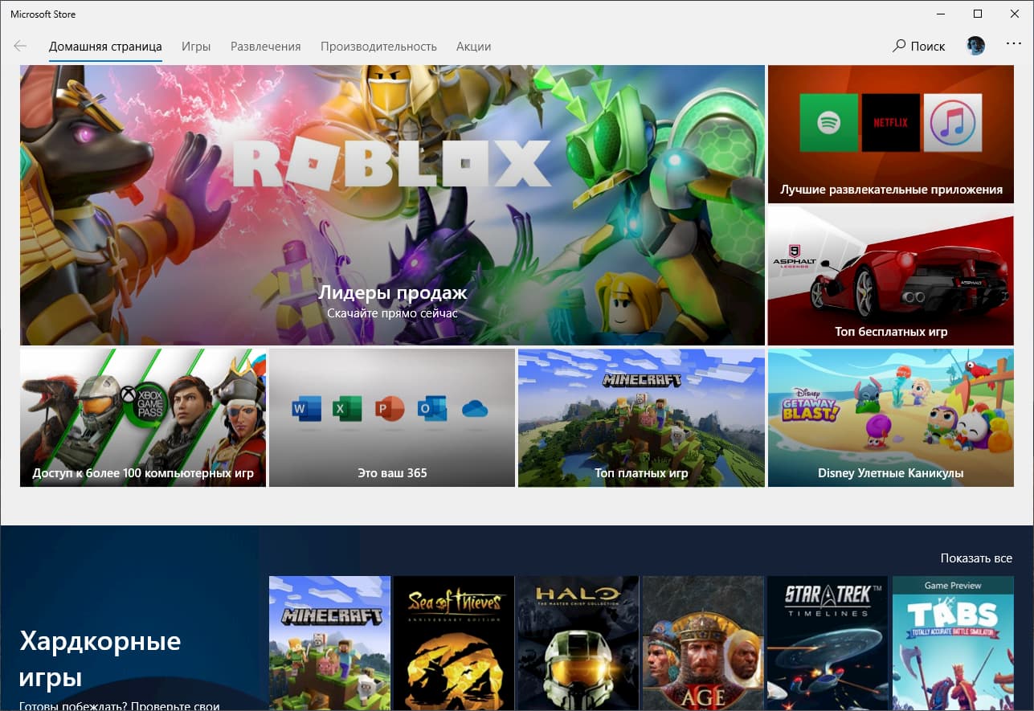
Task: Click the Хардкорные игры section heading
Action: click(100, 659)
